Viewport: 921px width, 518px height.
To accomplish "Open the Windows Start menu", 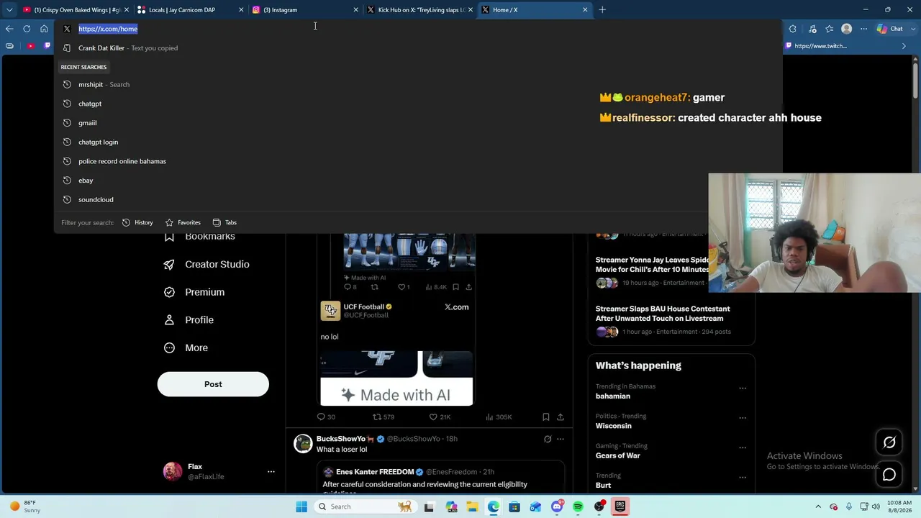I will point(301,507).
